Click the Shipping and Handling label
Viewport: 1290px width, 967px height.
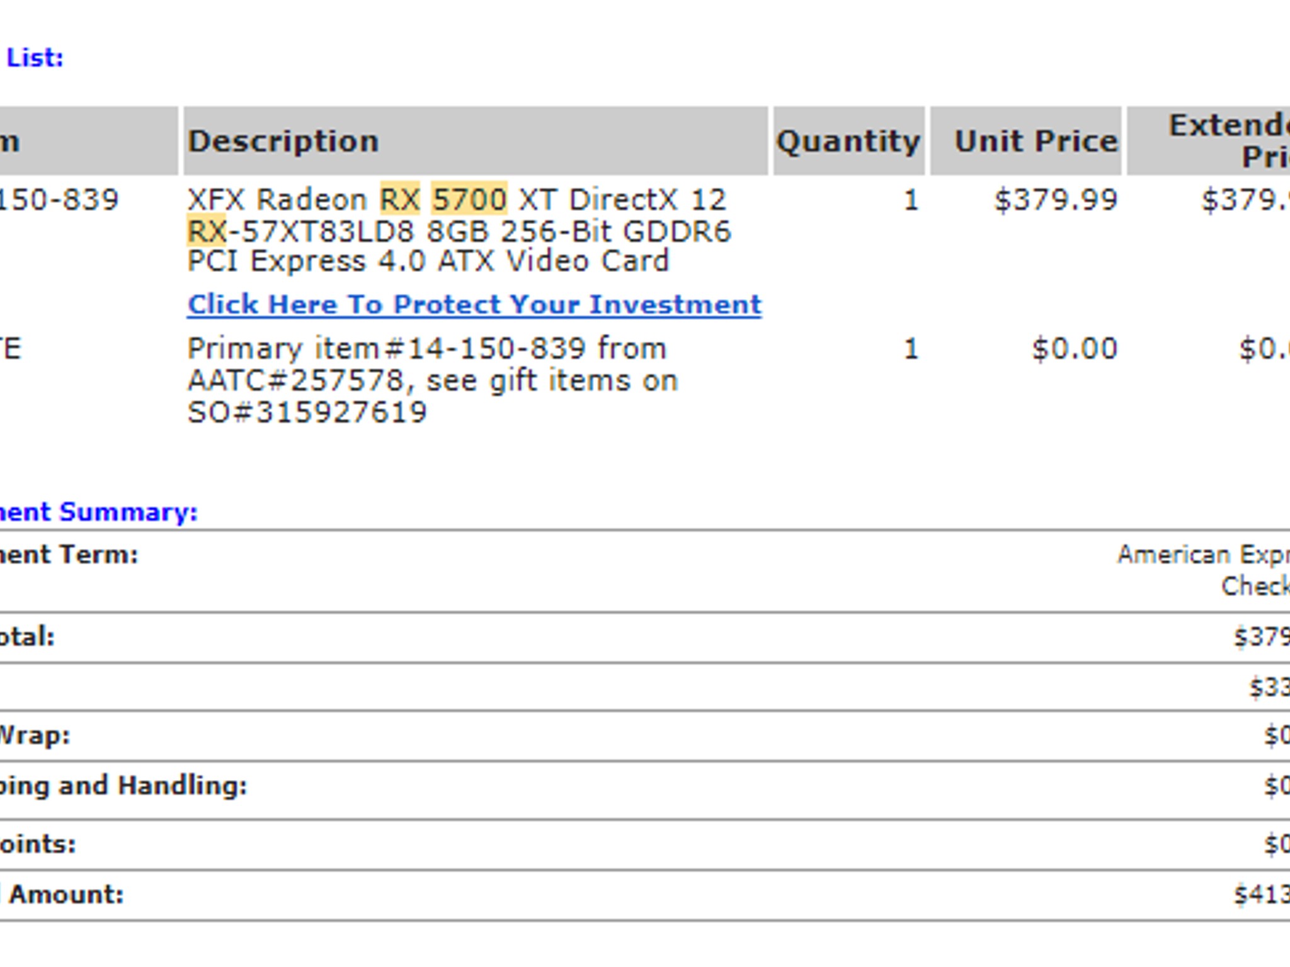pos(123,785)
